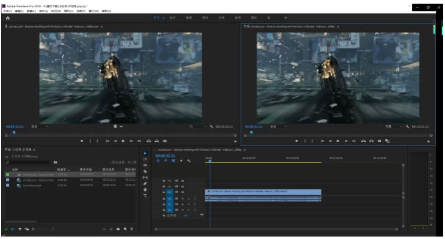Click Lift button in the Program monitor

click(363, 141)
